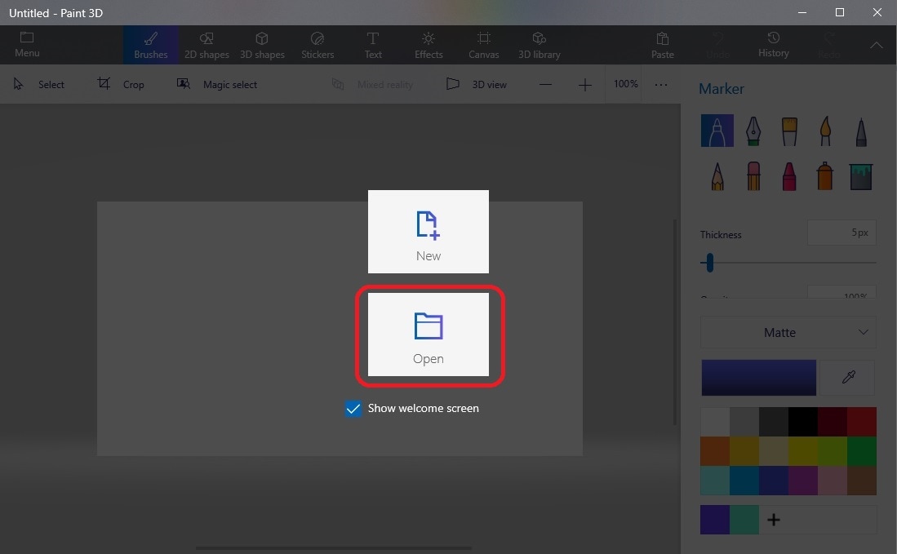Zoom in with the plus button
This screenshot has width=897, height=554.
pos(584,85)
